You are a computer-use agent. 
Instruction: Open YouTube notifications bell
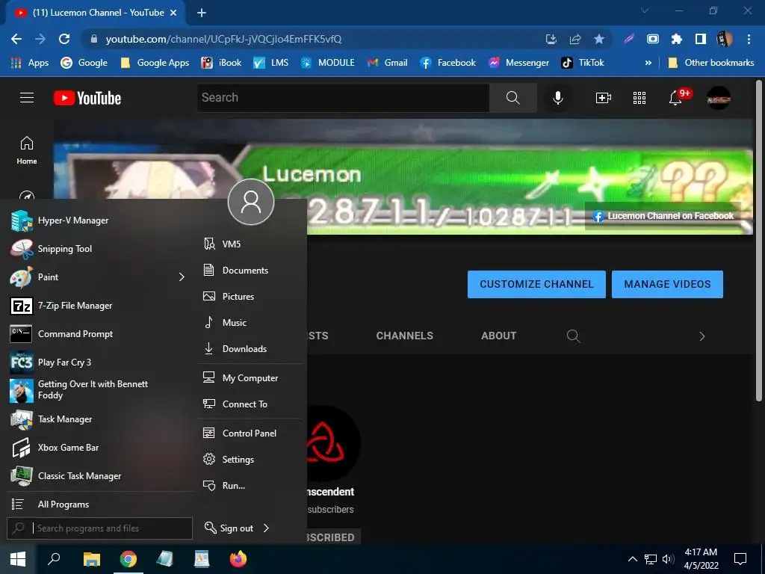pos(675,98)
